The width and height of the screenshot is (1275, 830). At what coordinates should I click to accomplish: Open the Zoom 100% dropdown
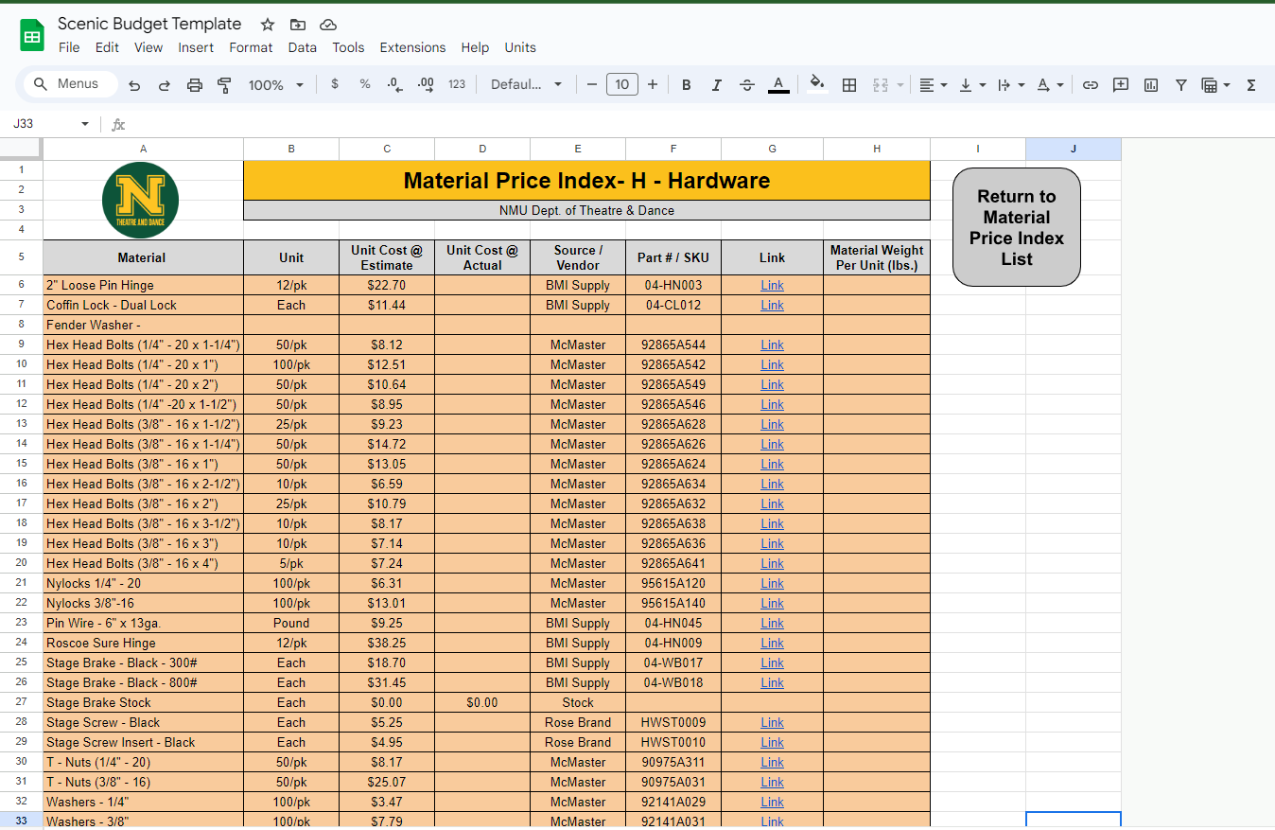tap(276, 85)
